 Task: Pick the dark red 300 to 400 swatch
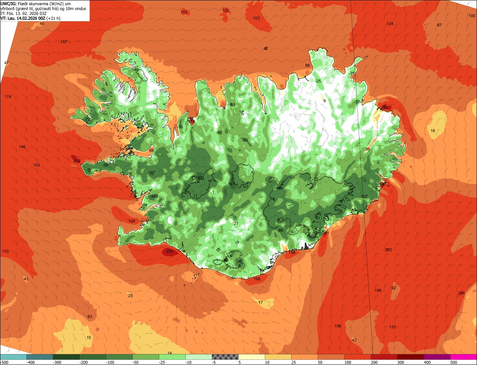coord(410,357)
